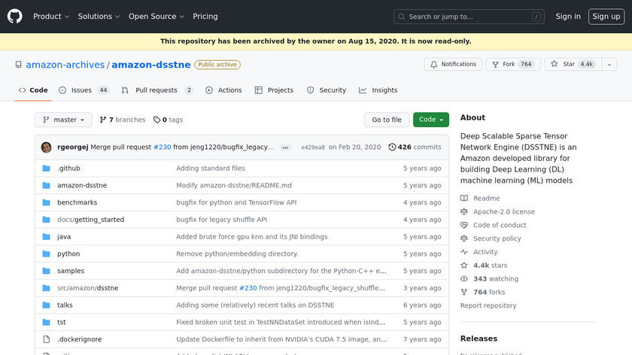Open the master branch selector
The width and height of the screenshot is (632, 355).
click(x=63, y=120)
